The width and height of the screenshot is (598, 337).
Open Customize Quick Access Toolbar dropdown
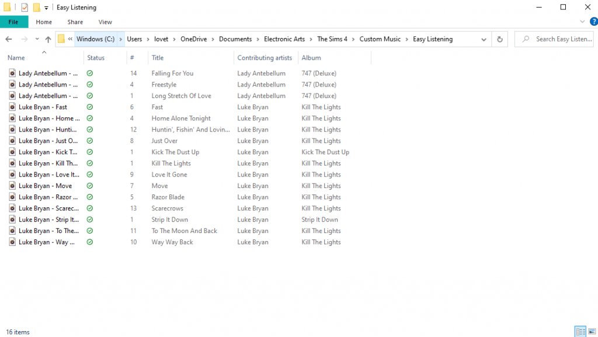pyautogui.click(x=46, y=8)
